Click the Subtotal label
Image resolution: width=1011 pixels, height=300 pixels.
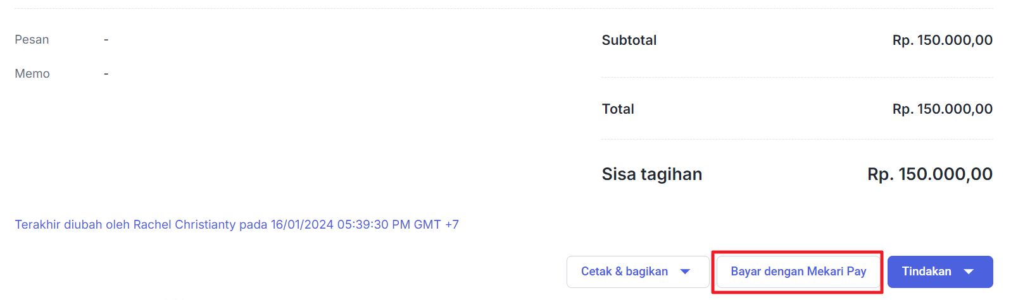pyautogui.click(x=629, y=40)
